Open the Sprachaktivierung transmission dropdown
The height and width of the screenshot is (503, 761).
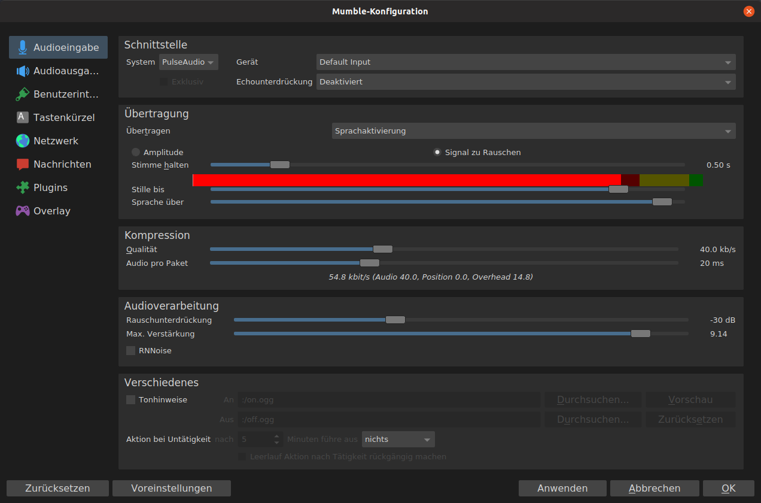[533, 131]
